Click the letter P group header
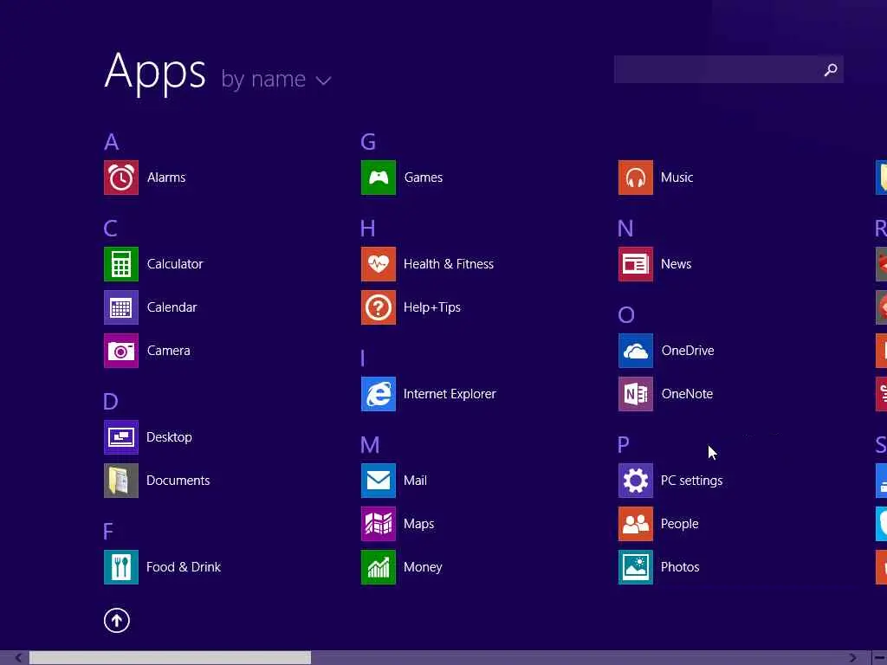Image resolution: width=887 pixels, height=665 pixels. click(x=624, y=445)
